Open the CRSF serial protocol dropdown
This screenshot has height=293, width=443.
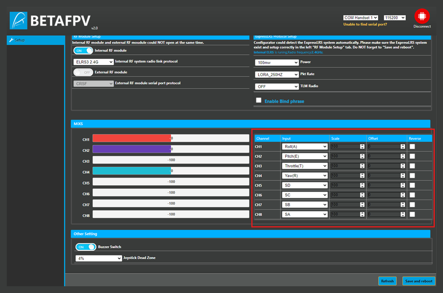coord(93,84)
